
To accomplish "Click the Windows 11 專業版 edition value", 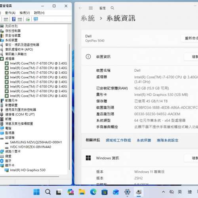I will tap(149, 172).
